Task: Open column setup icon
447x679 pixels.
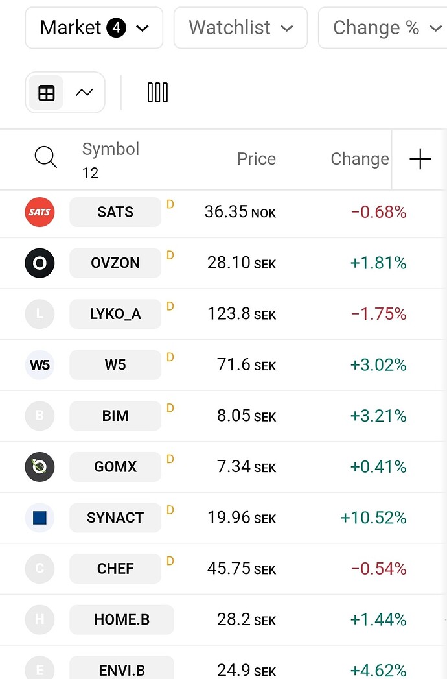Action: pyautogui.click(x=157, y=93)
